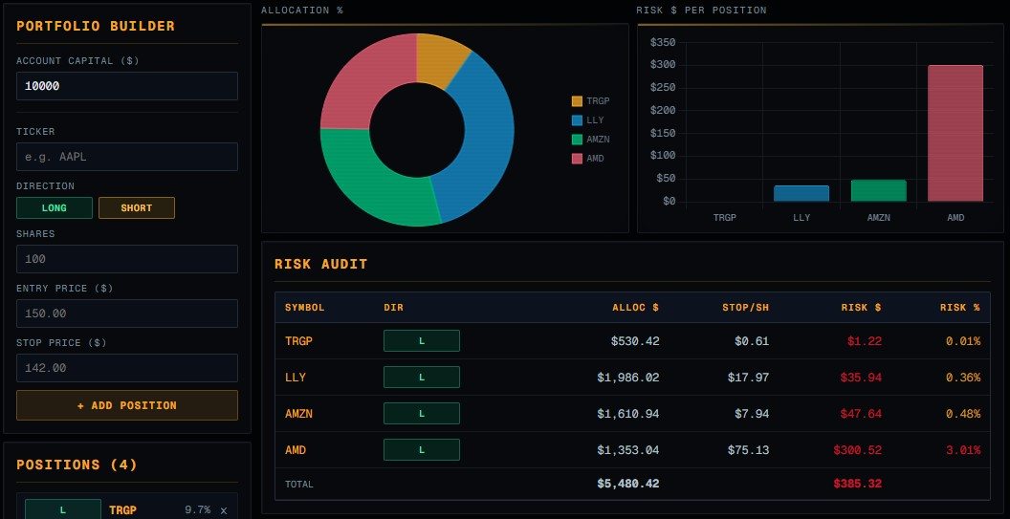Viewport: 1010px width, 519px height.
Task: Click the Add Position button
Action: tap(127, 405)
